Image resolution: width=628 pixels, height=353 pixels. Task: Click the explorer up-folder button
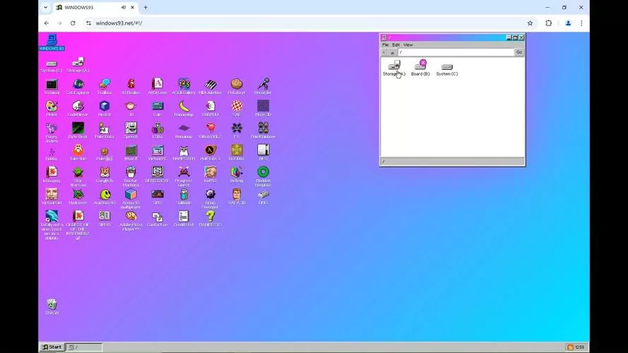click(393, 52)
